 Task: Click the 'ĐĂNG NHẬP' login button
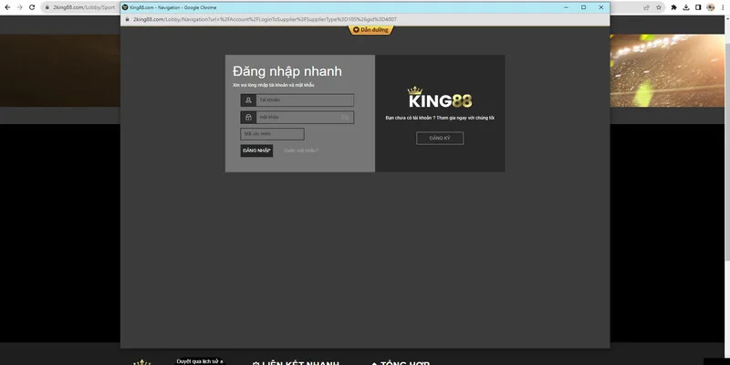[x=256, y=151]
